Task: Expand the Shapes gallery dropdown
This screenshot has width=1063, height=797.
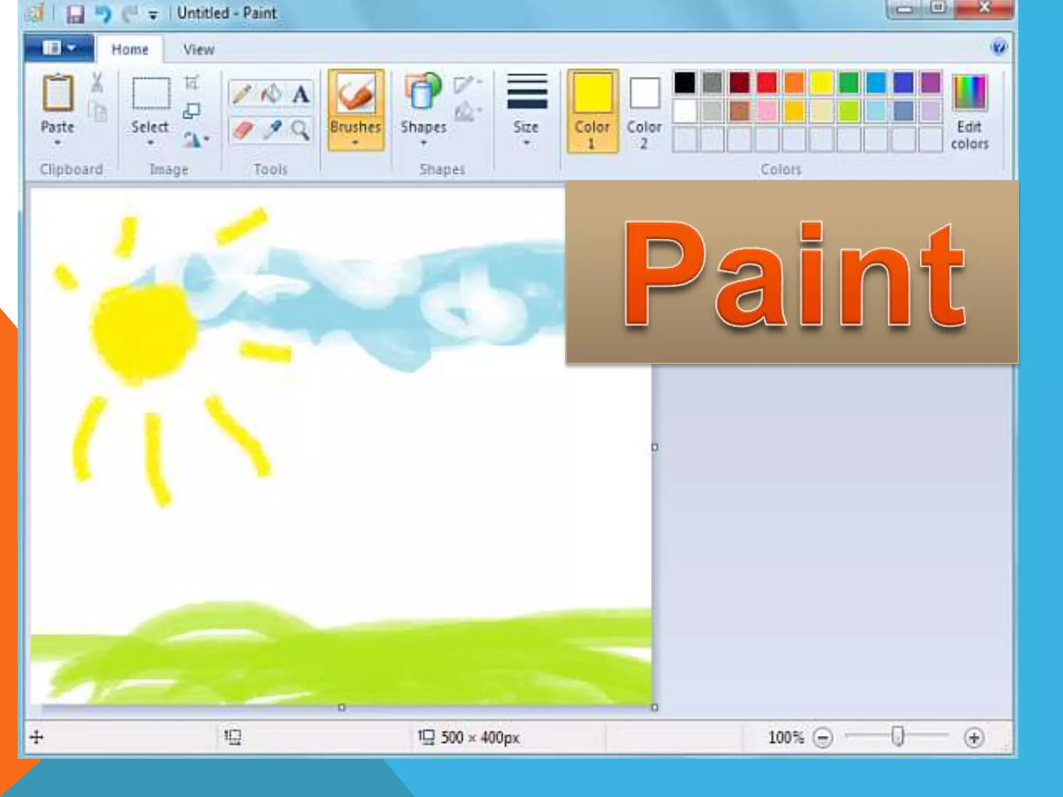Action: [x=423, y=142]
